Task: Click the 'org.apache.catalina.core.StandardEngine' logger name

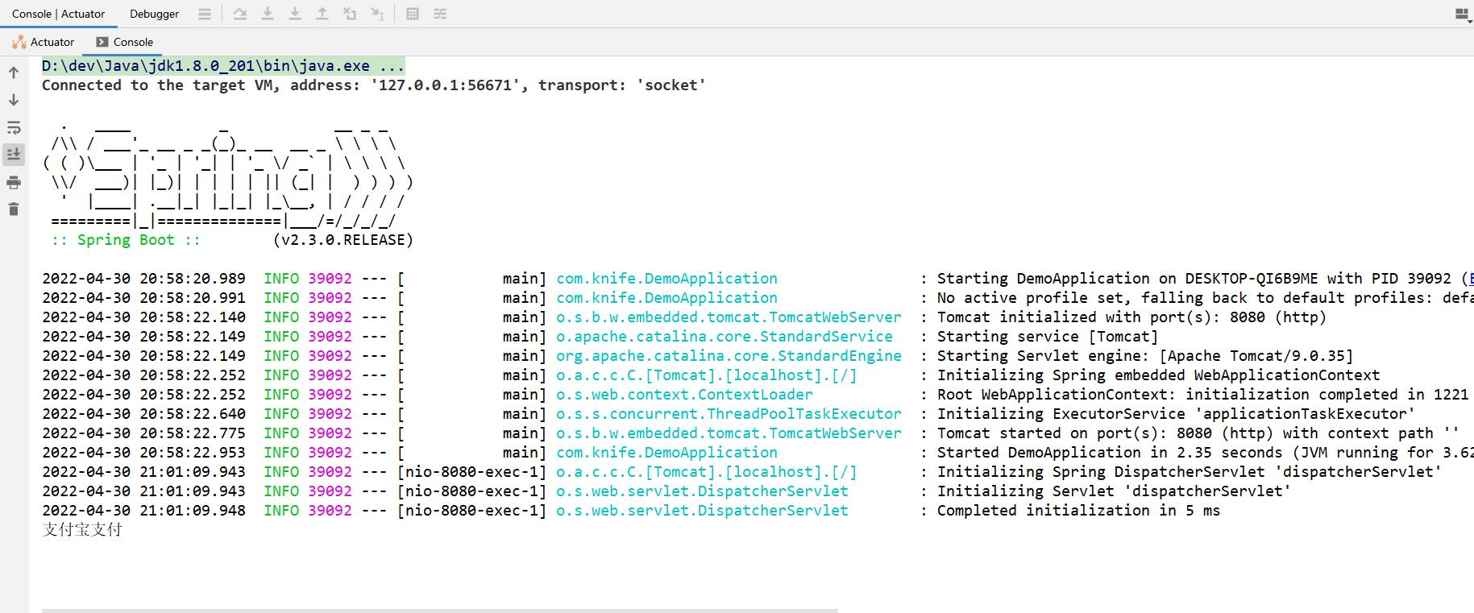Action: tap(729, 356)
